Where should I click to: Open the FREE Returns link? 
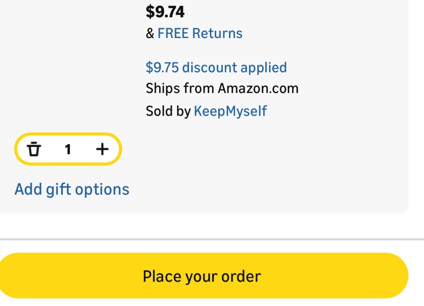[x=200, y=33]
